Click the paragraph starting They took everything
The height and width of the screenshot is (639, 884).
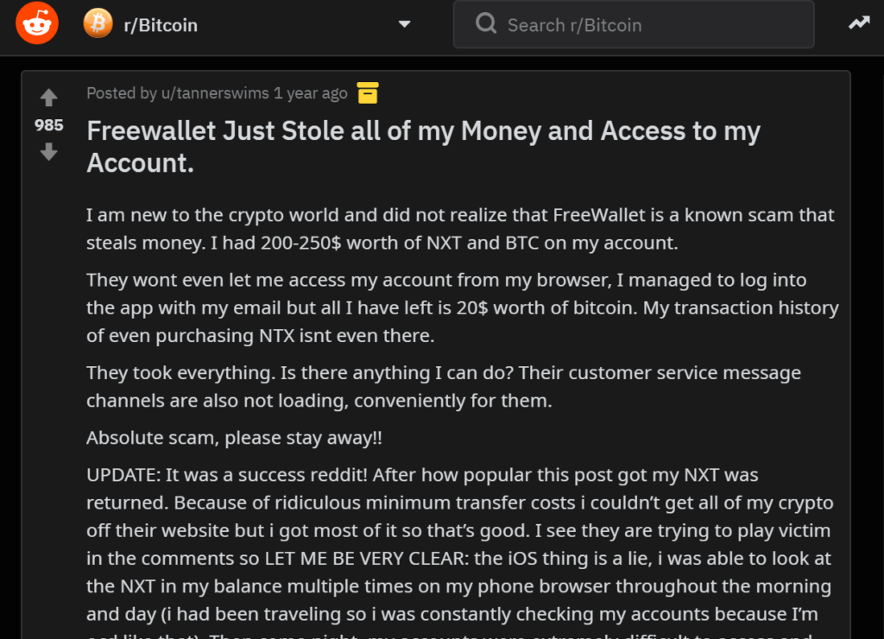point(444,386)
